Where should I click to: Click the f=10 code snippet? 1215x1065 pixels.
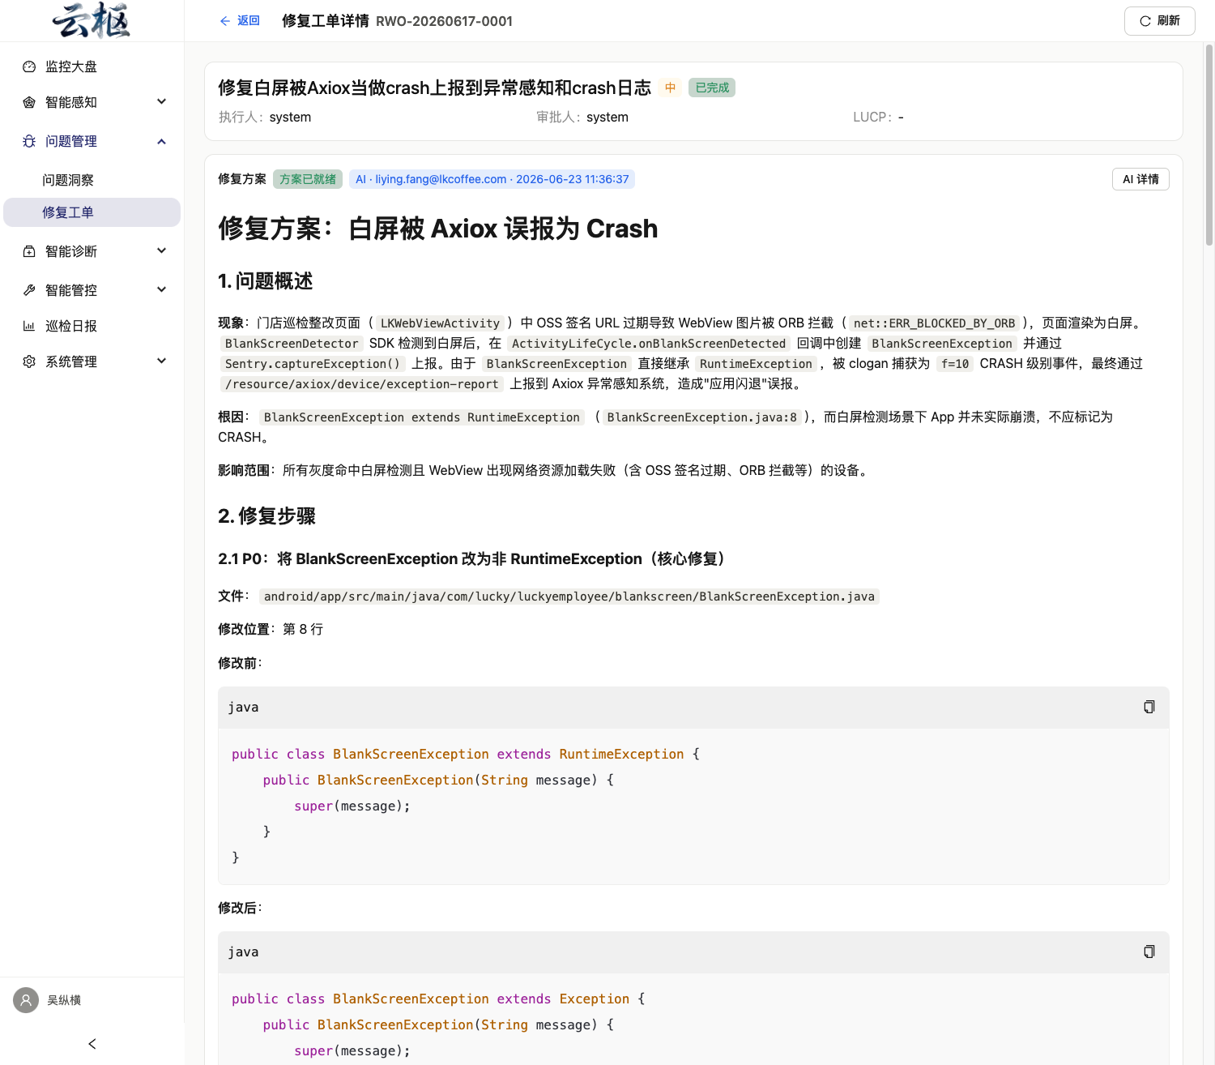[x=955, y=364]
